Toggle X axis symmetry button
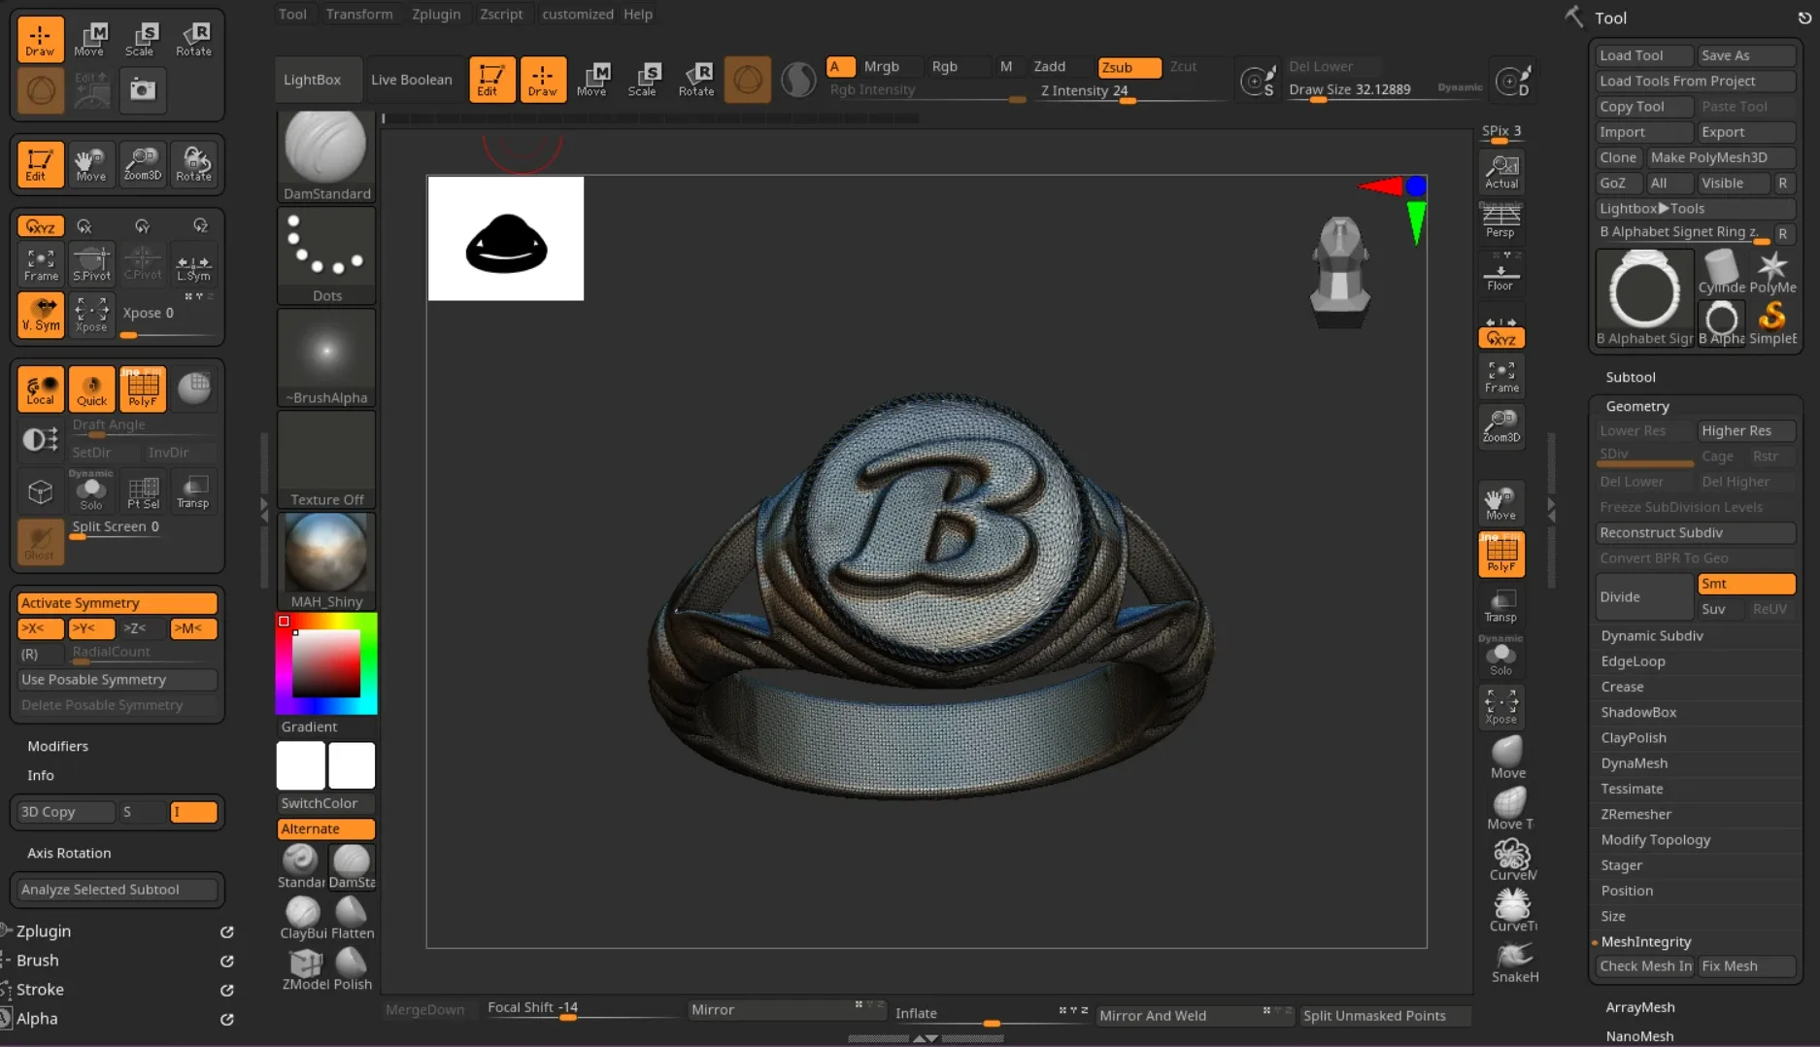Image resolution: width=1820 pixels, height=1047 pixels. pos(41,628)
